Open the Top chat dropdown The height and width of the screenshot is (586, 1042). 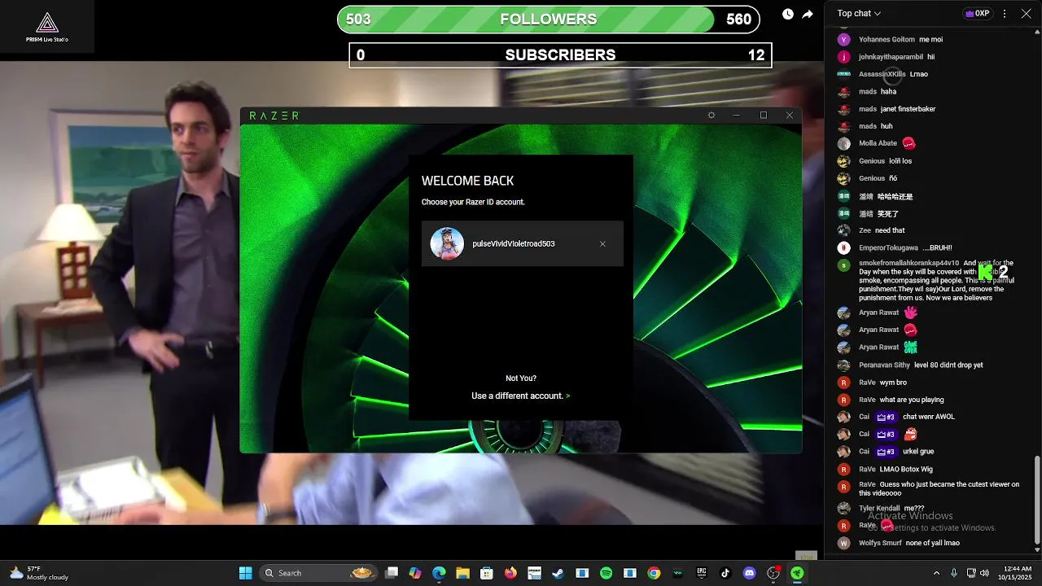[x=860, y=13]
